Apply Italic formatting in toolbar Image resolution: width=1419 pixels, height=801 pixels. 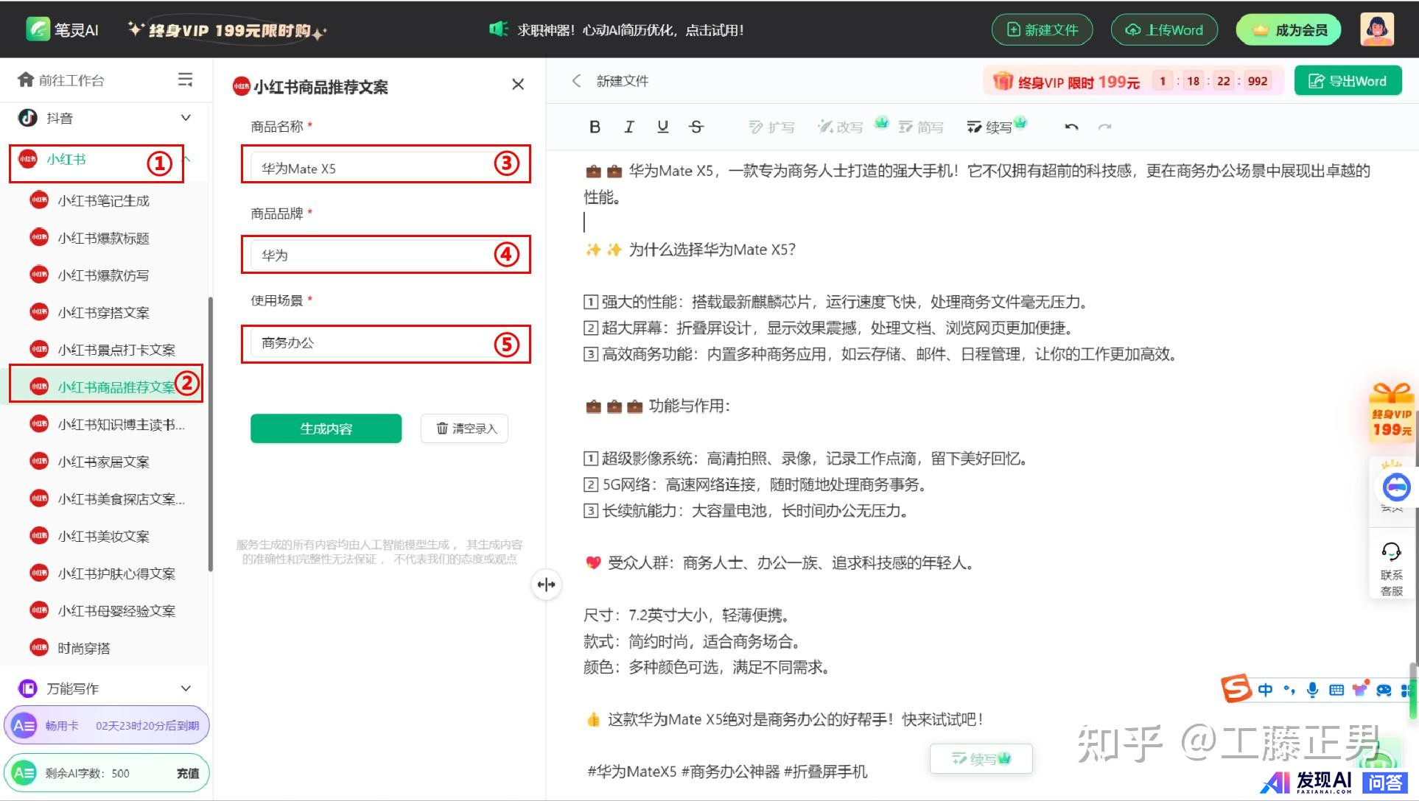click(x=628, y=127)
